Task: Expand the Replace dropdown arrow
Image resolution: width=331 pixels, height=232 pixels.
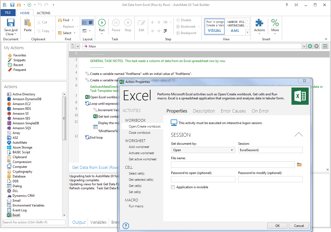Action: (77, 27)
